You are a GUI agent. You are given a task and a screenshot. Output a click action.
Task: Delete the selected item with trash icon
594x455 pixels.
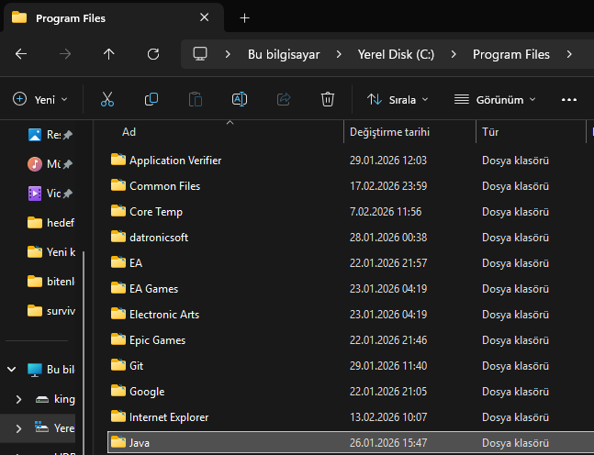(x=328, y=100)
